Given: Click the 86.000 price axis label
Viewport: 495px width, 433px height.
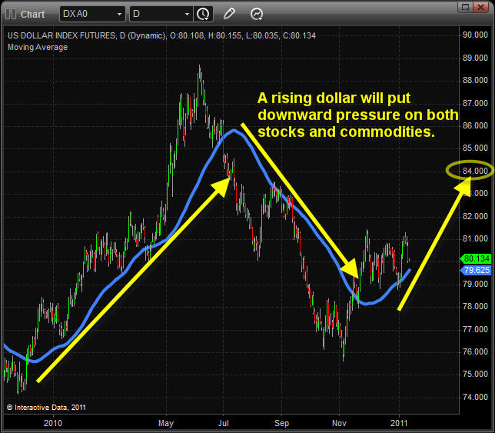Looking at the screenshot, I should [475, 125].
